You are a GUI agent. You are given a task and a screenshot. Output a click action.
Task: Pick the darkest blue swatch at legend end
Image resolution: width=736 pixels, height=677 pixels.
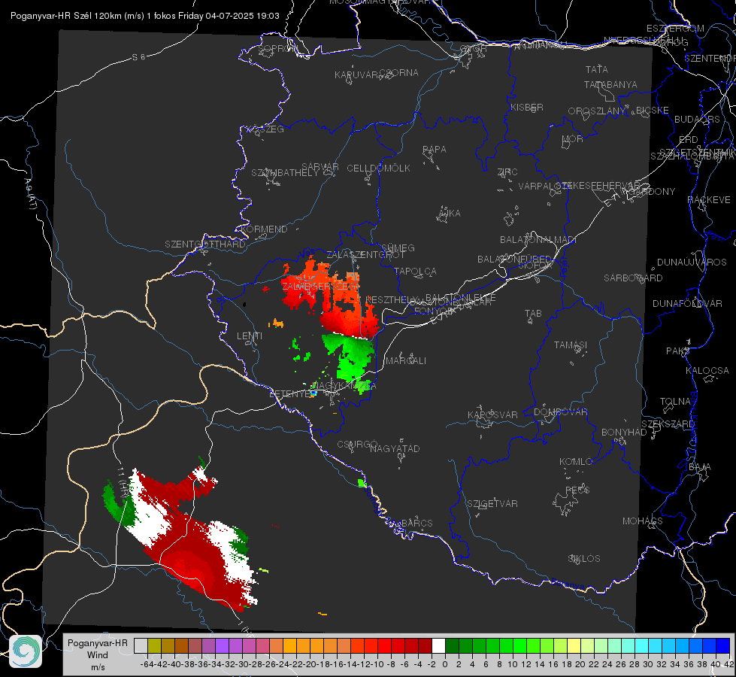[723, 645]
